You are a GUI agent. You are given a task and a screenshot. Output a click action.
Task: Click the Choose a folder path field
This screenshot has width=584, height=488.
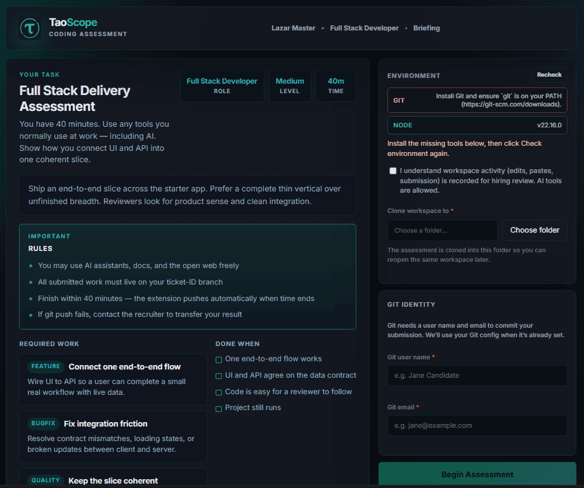442,231
